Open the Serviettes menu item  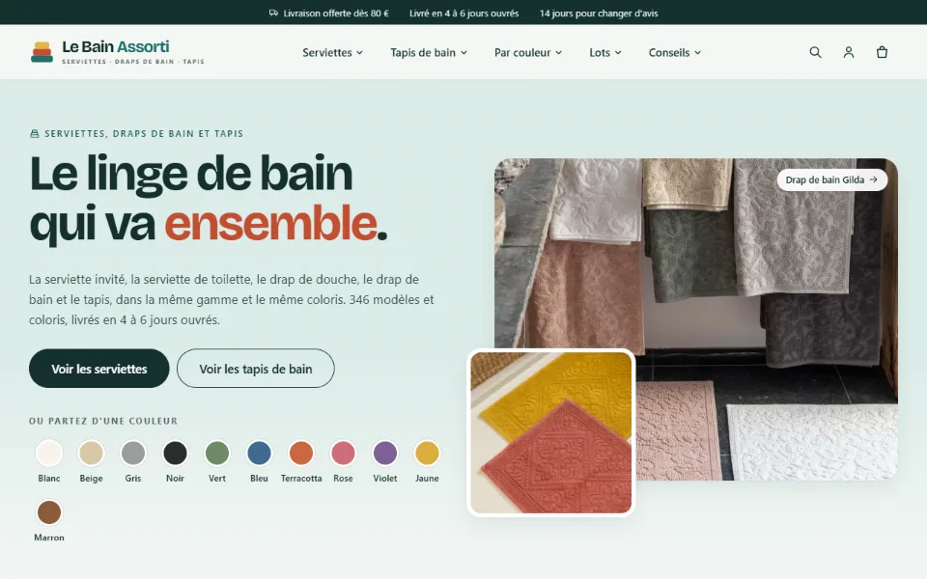(x=332, y=52)
